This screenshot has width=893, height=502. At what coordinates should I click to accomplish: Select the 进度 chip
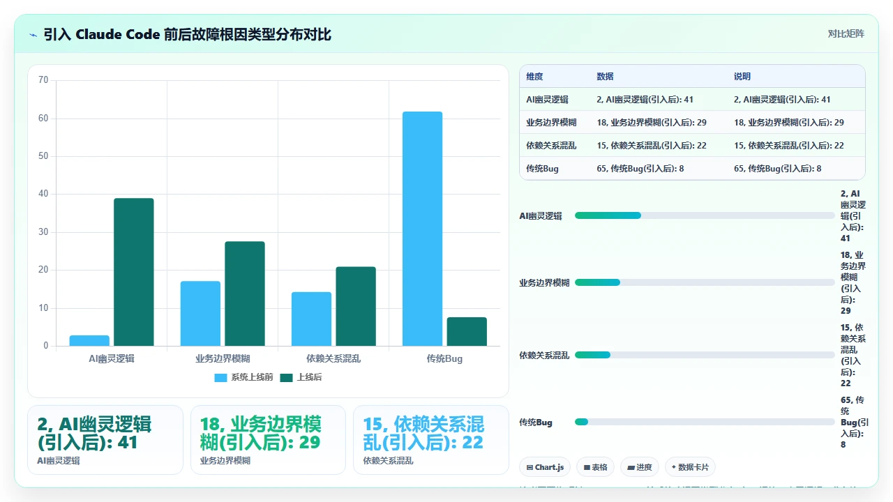(x=640, y=467)
